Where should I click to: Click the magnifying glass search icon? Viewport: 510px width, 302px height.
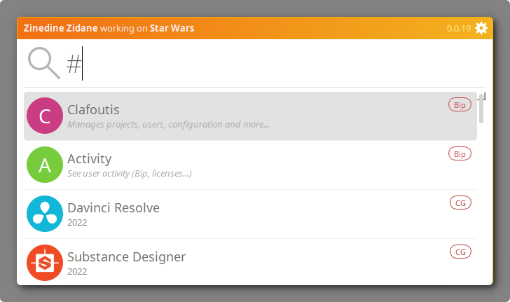(x=43, y=63)
